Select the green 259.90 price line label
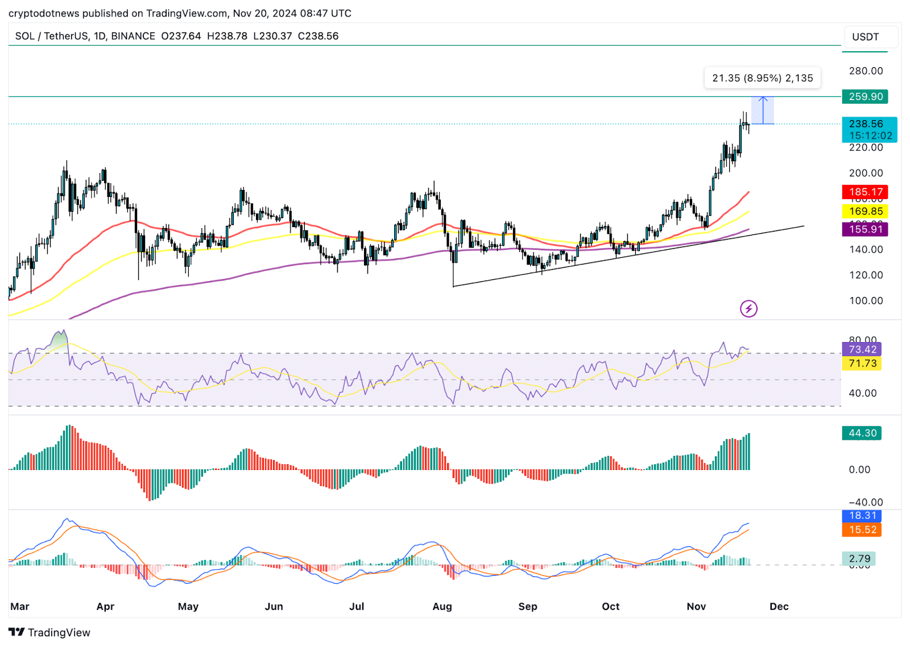Image resolution: width=910 pixels, height=647 pixels. coord(864,97)
